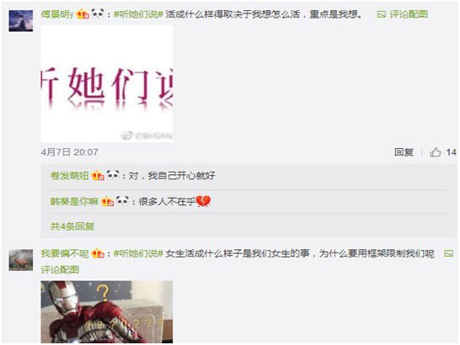The width and height of the screenshot is (460, 345).
Task: Open #听她们说# hashtag in first comment
Action: click(x=138, y=14)
